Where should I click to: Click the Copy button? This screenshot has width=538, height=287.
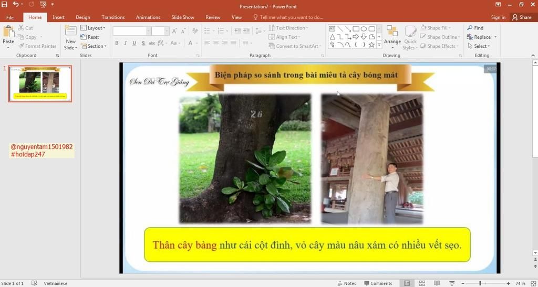[x=27, y=37]
